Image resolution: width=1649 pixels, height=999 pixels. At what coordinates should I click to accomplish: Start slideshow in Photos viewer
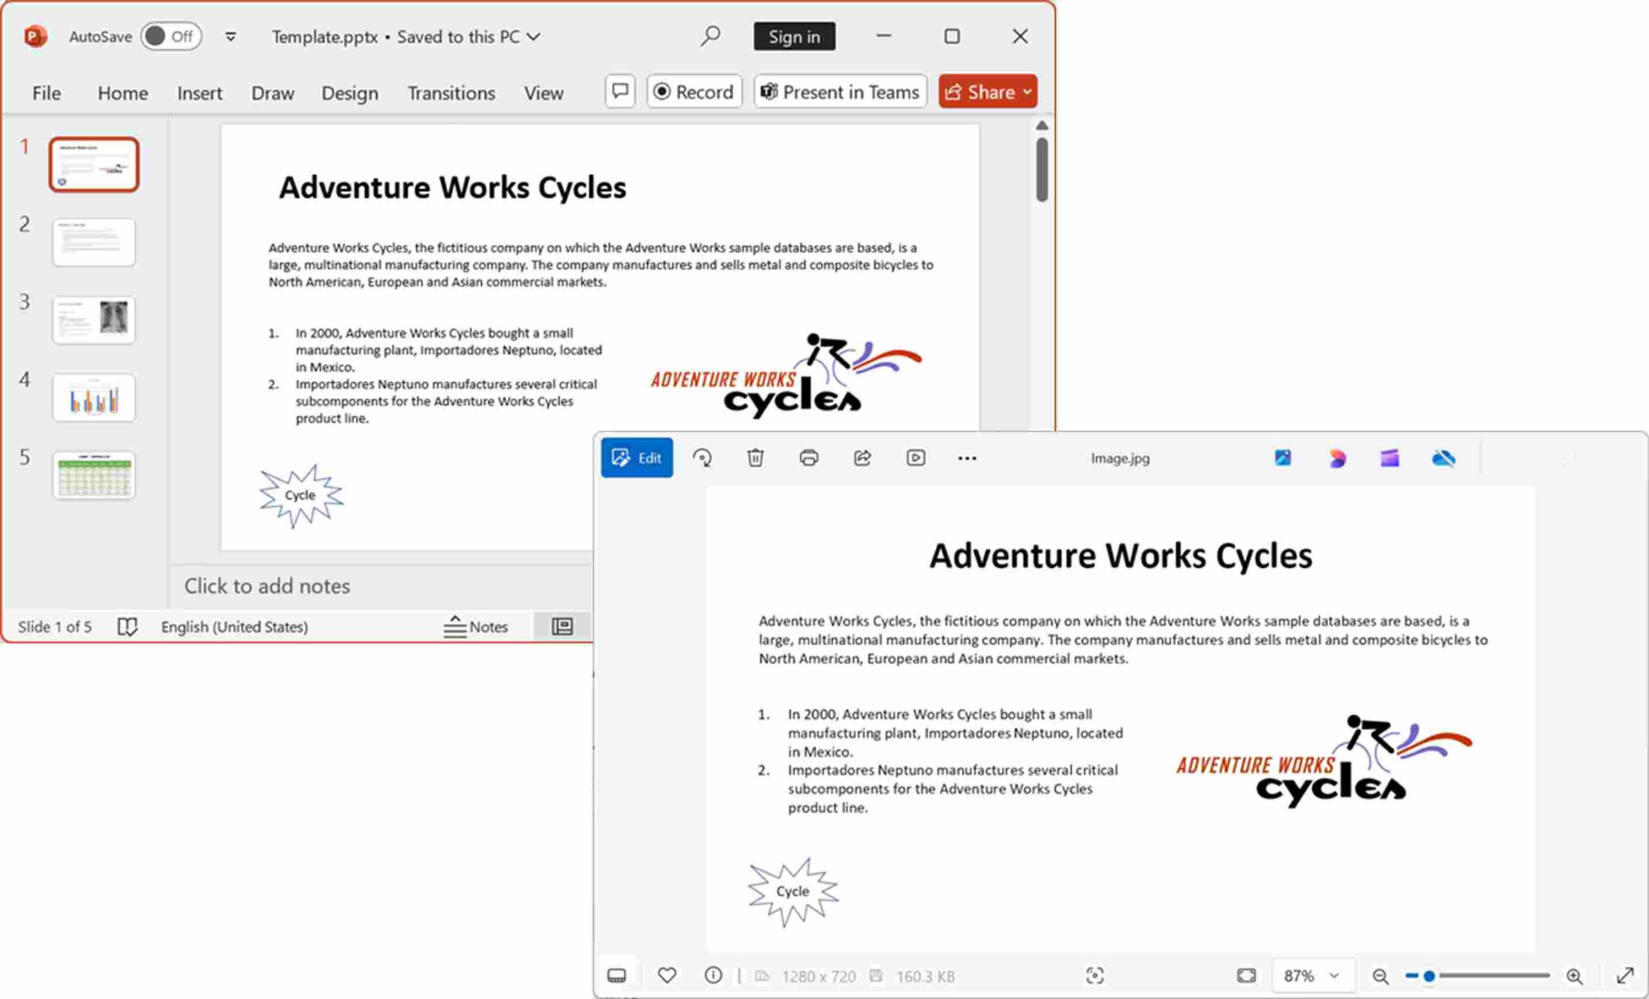coord(915,458)
